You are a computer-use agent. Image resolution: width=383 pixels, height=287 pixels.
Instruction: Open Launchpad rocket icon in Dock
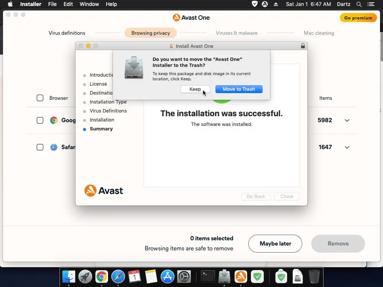[85, 277]
